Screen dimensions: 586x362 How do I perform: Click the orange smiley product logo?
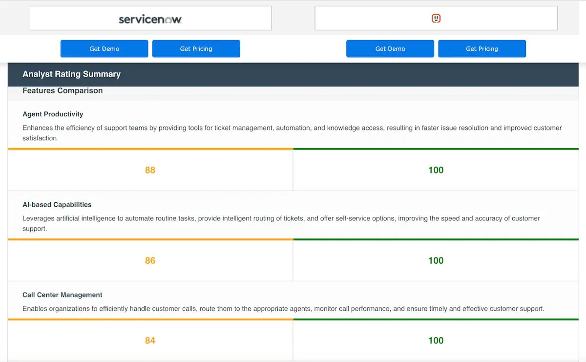coord(436,18)
